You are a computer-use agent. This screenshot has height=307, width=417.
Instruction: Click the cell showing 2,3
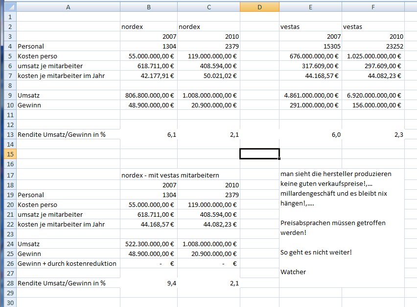(x=373, y=134)
